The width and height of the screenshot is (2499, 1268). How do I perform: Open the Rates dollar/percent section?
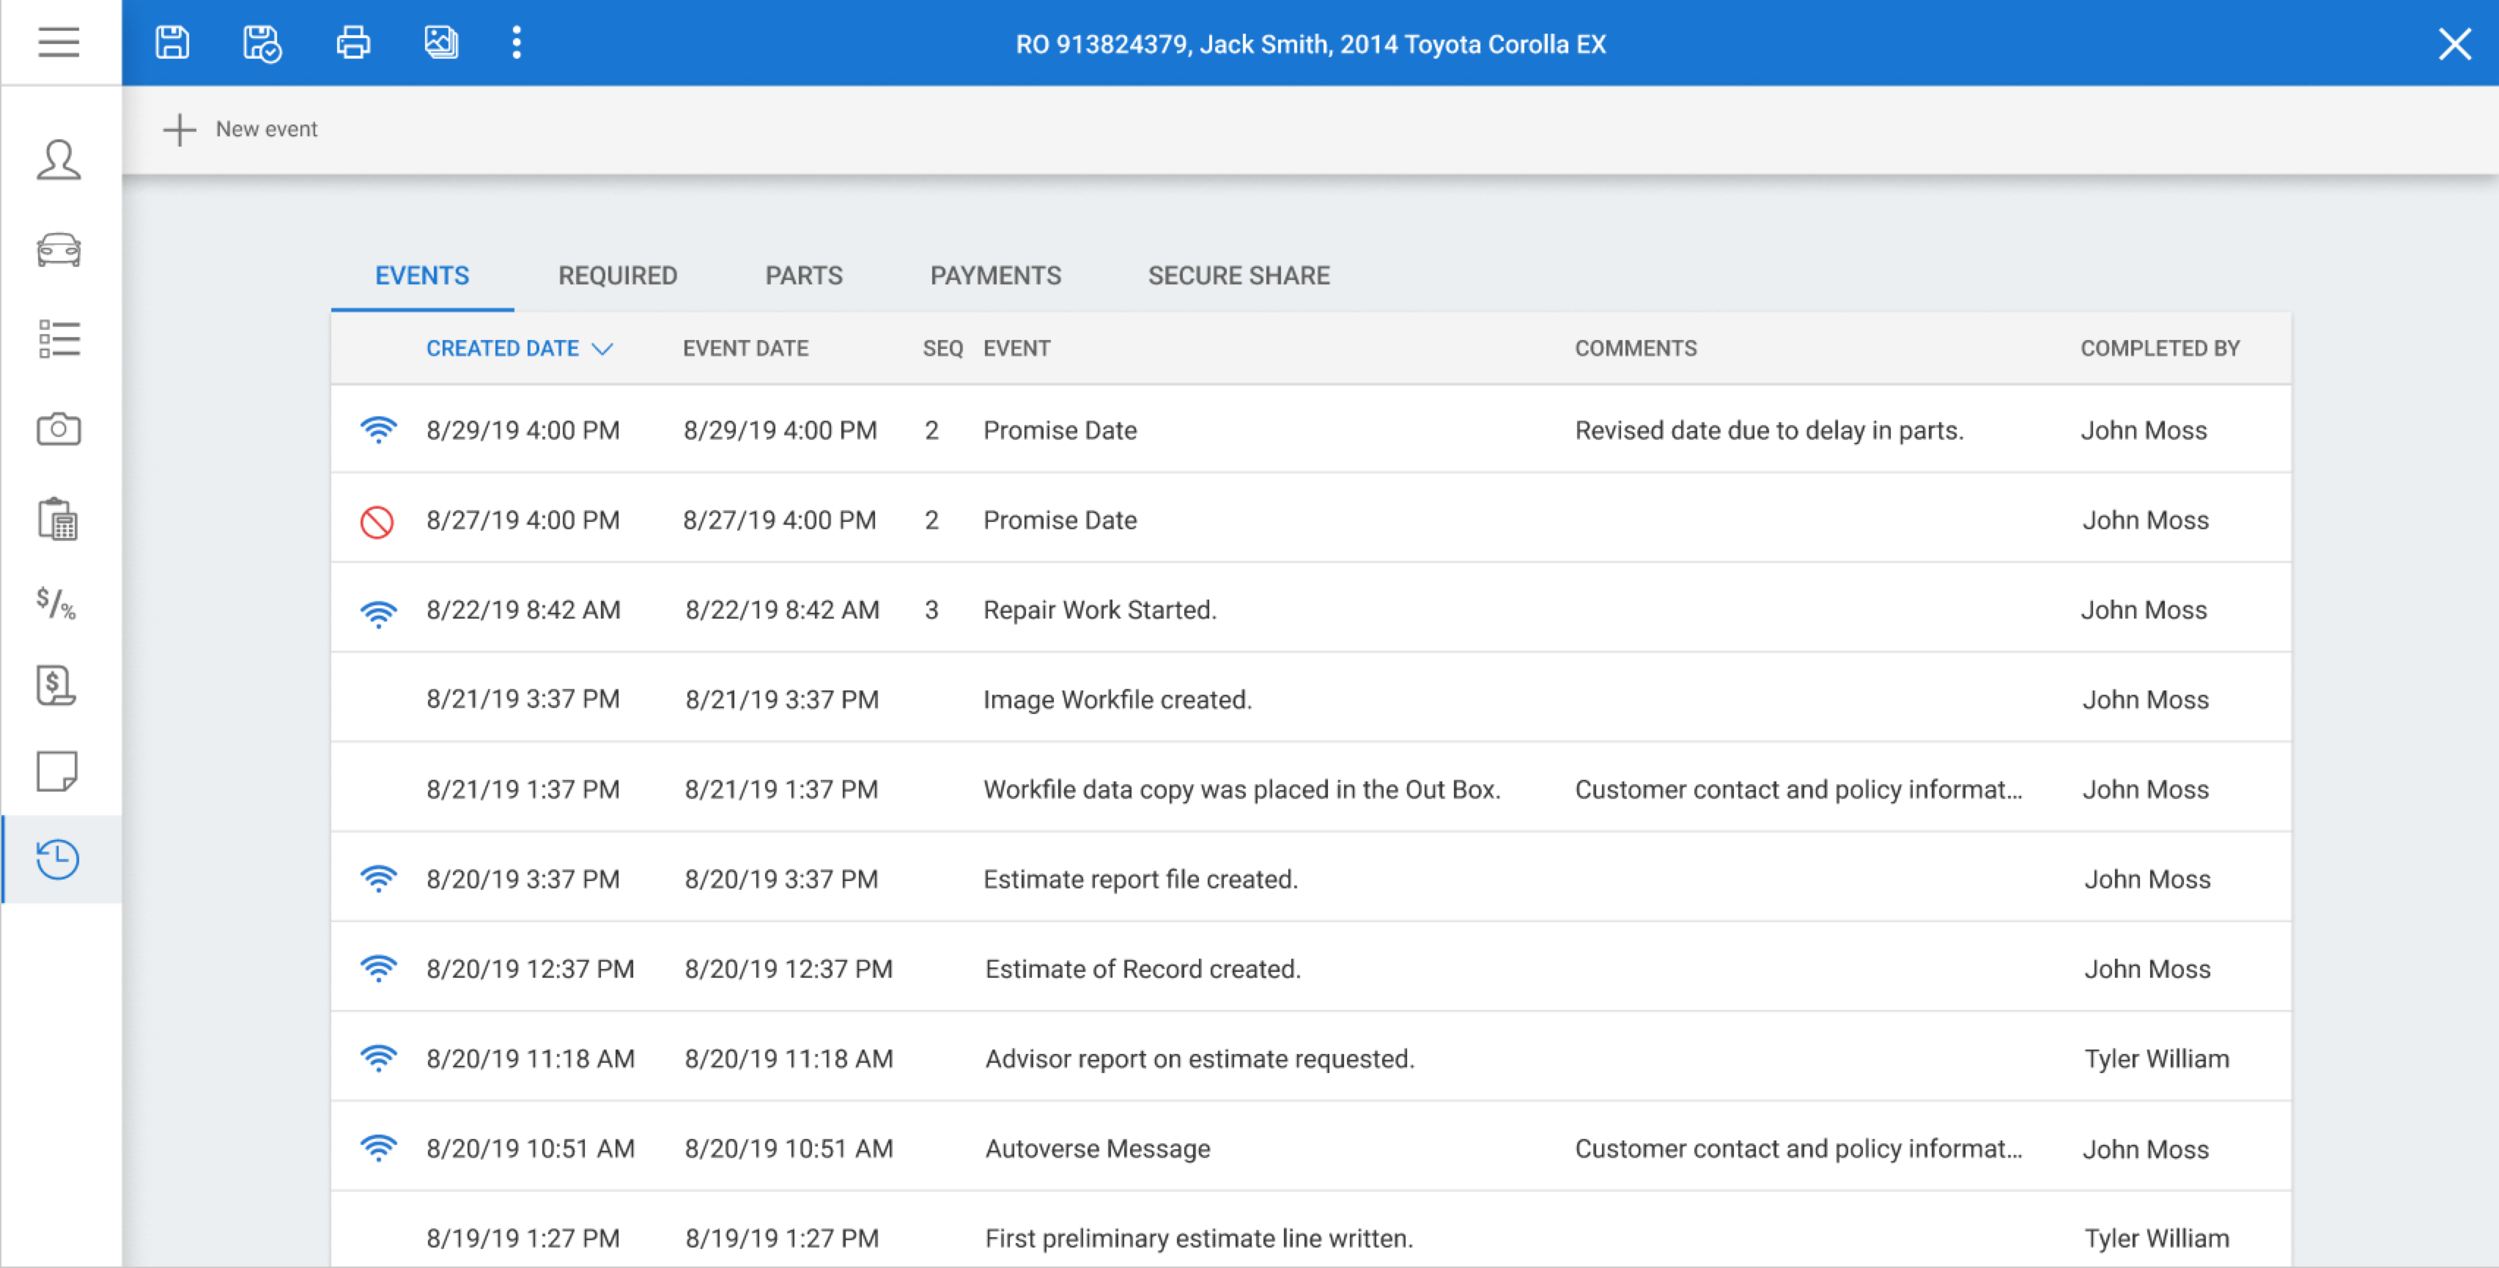[56, 603]
